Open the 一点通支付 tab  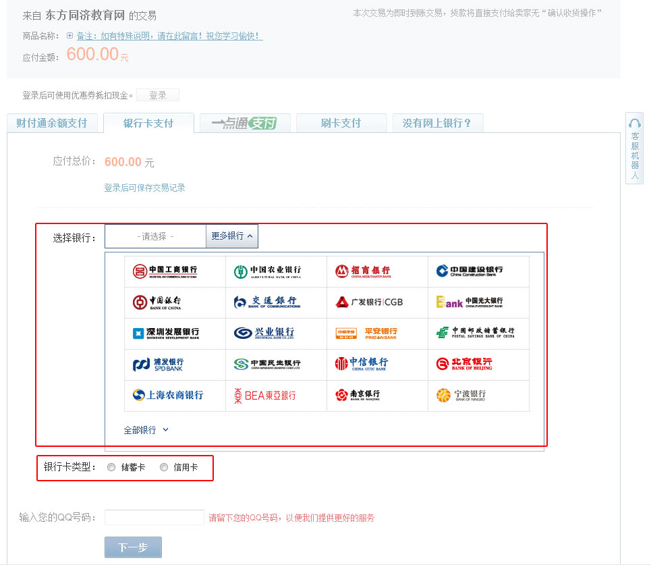(x=245, y=123)
